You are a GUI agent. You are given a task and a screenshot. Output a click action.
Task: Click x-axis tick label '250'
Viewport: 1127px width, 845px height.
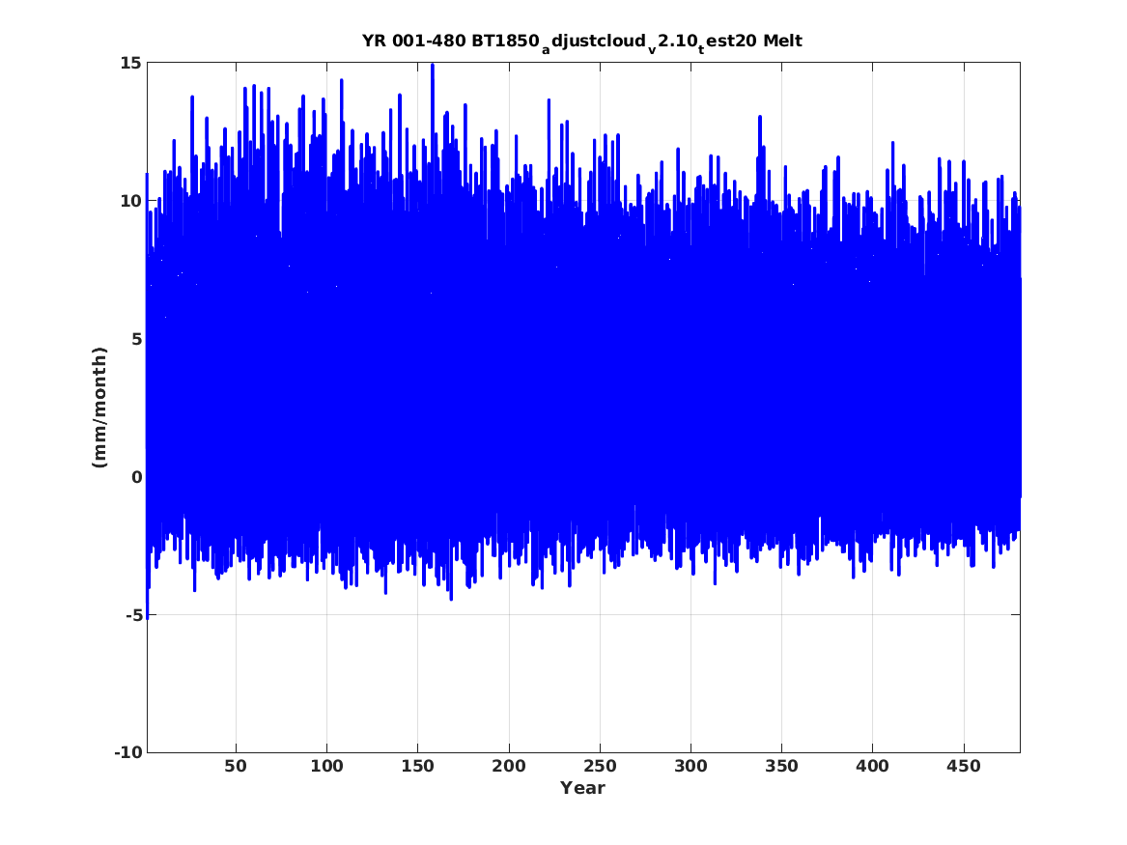(x=600, y=766)
